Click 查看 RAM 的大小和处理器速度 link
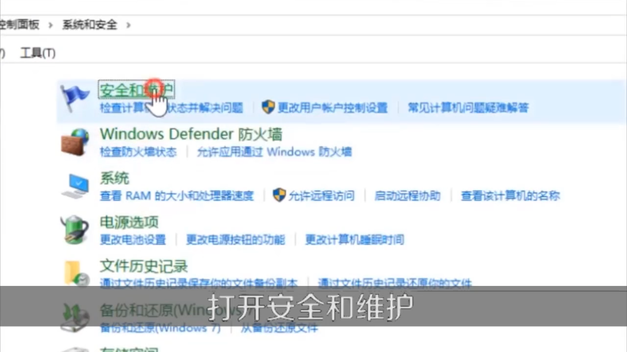 177,196
